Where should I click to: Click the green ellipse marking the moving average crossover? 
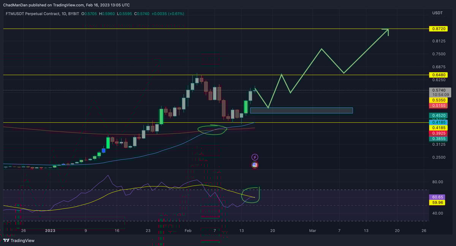(212, 129)
